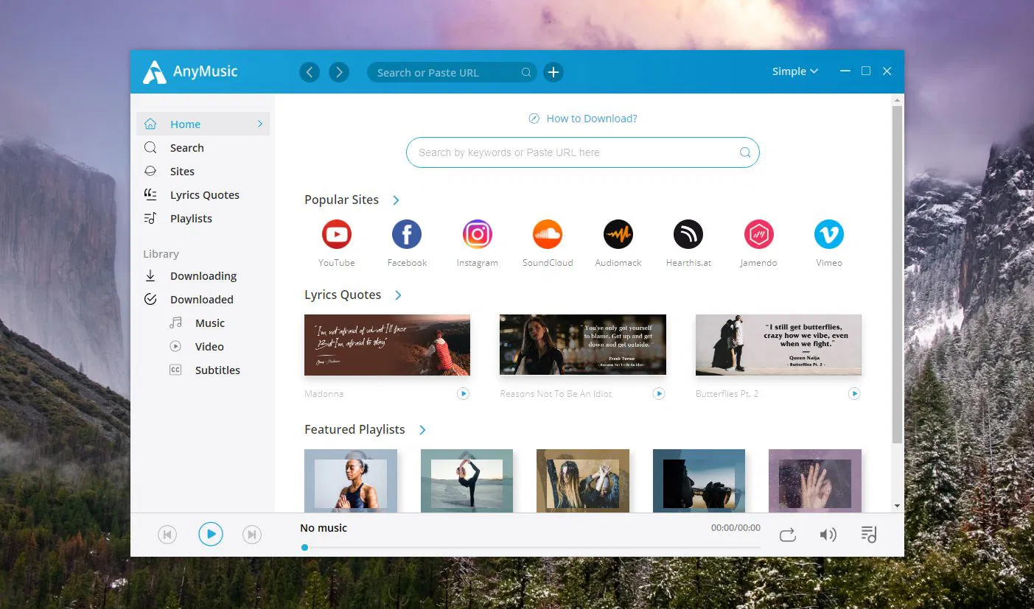This screenshot has width=1034, height=609.
Task: Start playback with the play button
Action: (x=211, y=534)
